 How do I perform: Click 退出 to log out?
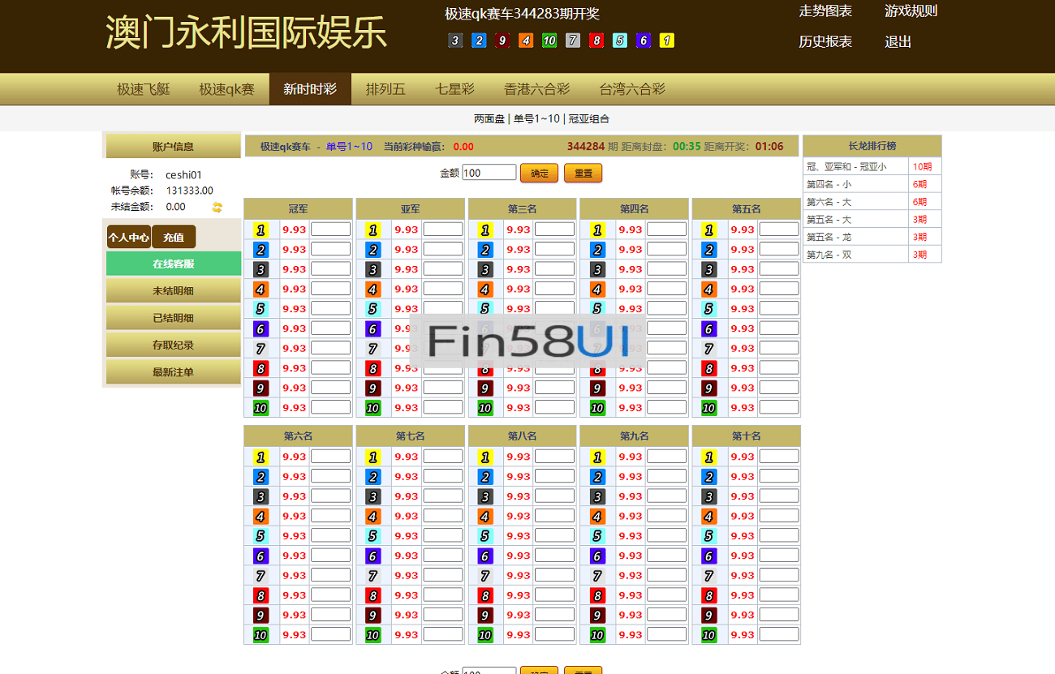pos(897,42)
